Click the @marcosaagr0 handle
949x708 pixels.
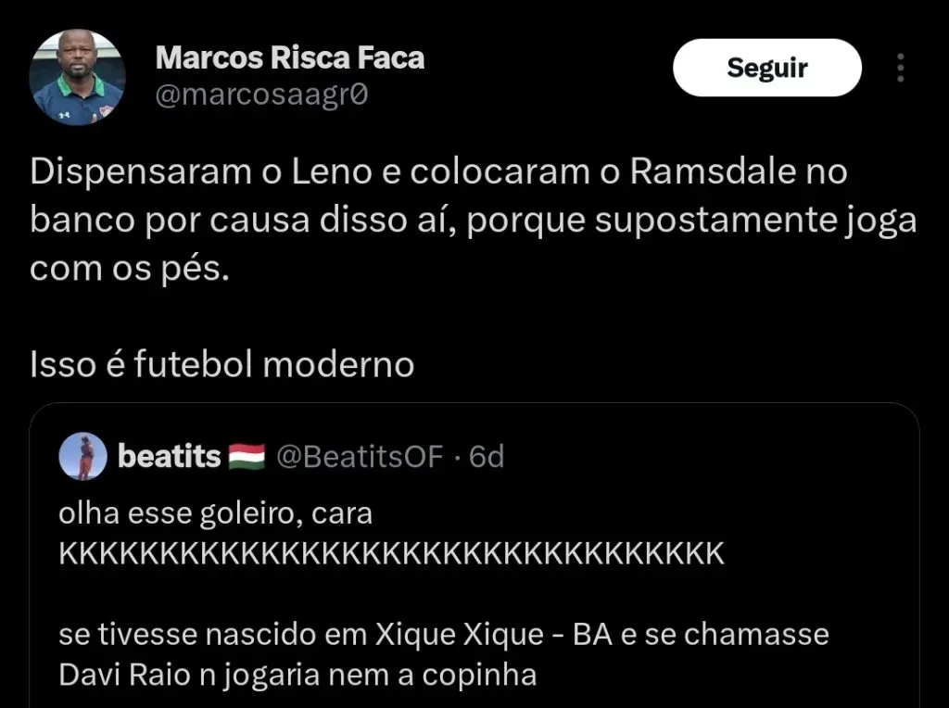point(262,96)
